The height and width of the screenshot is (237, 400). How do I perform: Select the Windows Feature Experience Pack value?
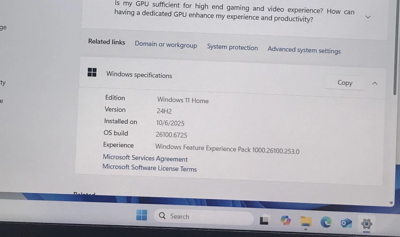tap(227, 149)
